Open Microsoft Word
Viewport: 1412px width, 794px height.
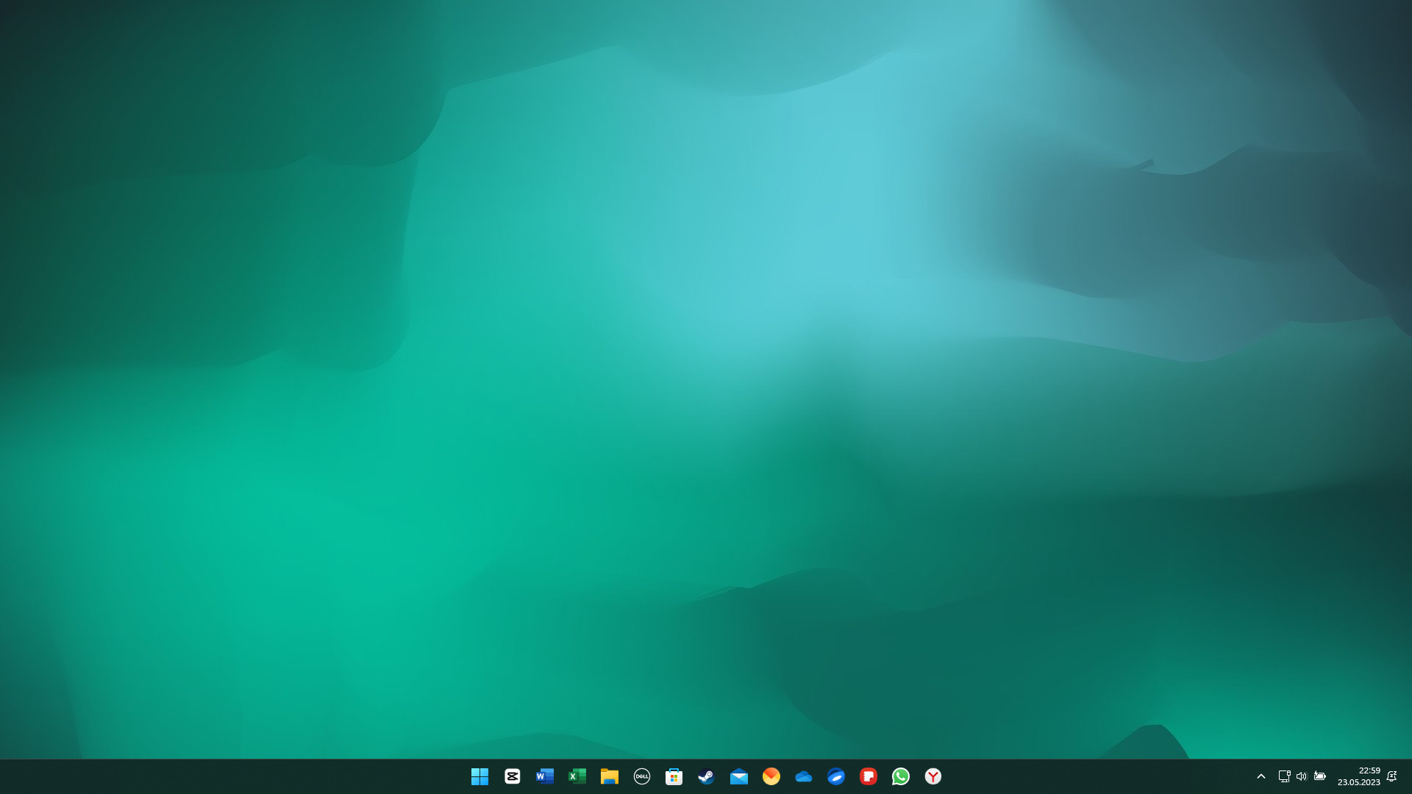click(545, 776)
